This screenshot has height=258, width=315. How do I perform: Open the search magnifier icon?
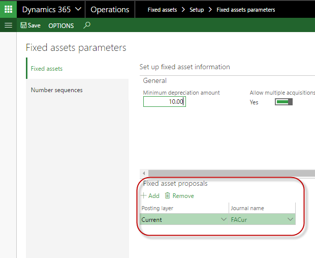pos(87,25)
